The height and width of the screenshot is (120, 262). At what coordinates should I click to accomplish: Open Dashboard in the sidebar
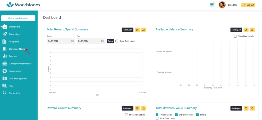(x=14, y=26)
